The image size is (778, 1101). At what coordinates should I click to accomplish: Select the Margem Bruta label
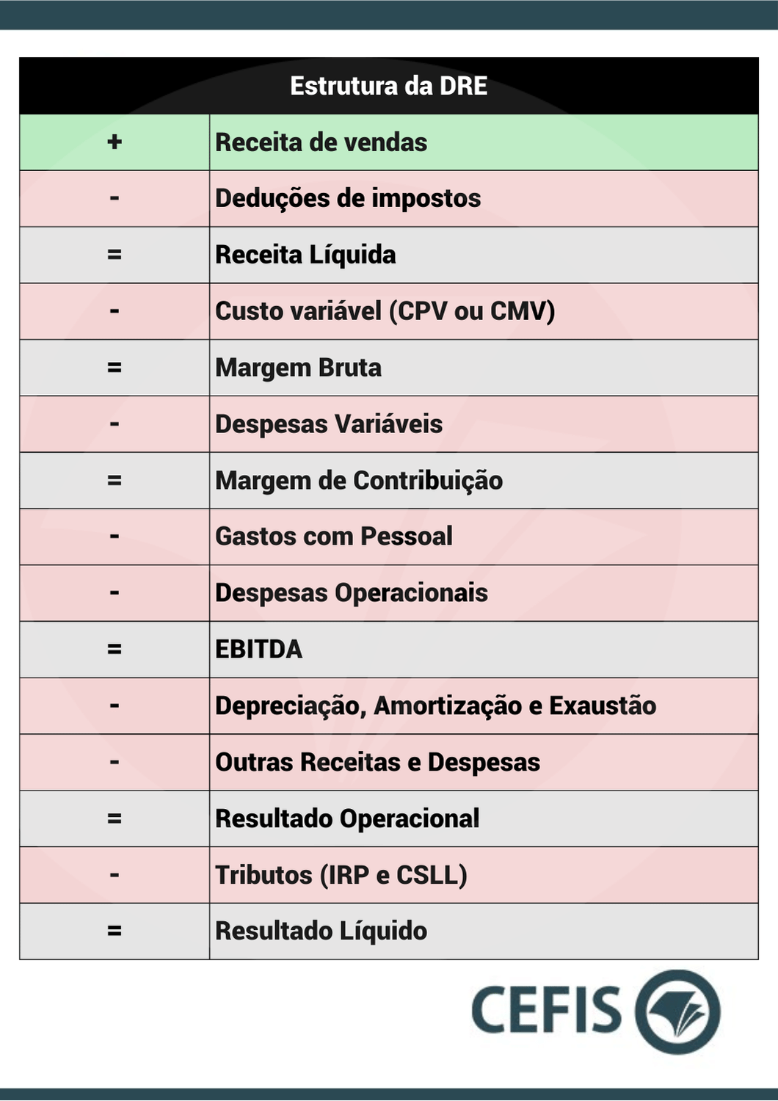298,368
